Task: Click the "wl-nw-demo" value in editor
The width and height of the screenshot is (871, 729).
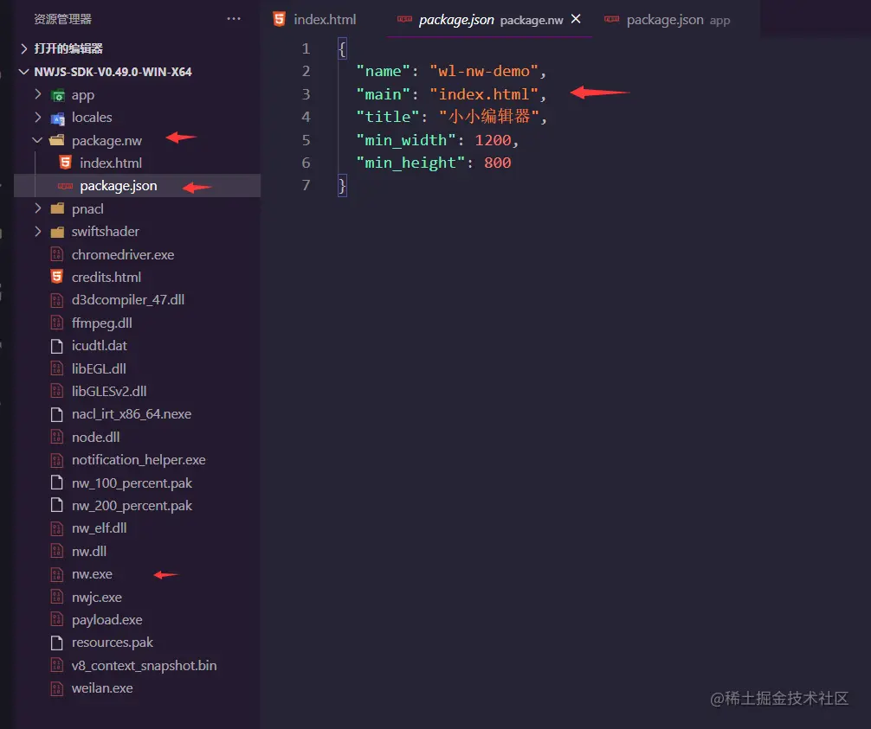Action: (484, 71)
